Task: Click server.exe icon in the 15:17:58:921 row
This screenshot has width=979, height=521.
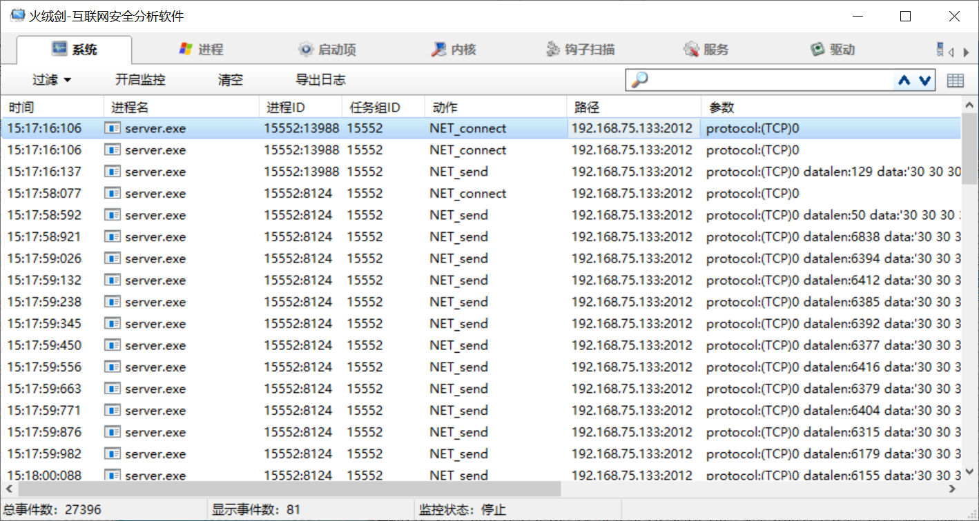Action: [x=113, y=237]
